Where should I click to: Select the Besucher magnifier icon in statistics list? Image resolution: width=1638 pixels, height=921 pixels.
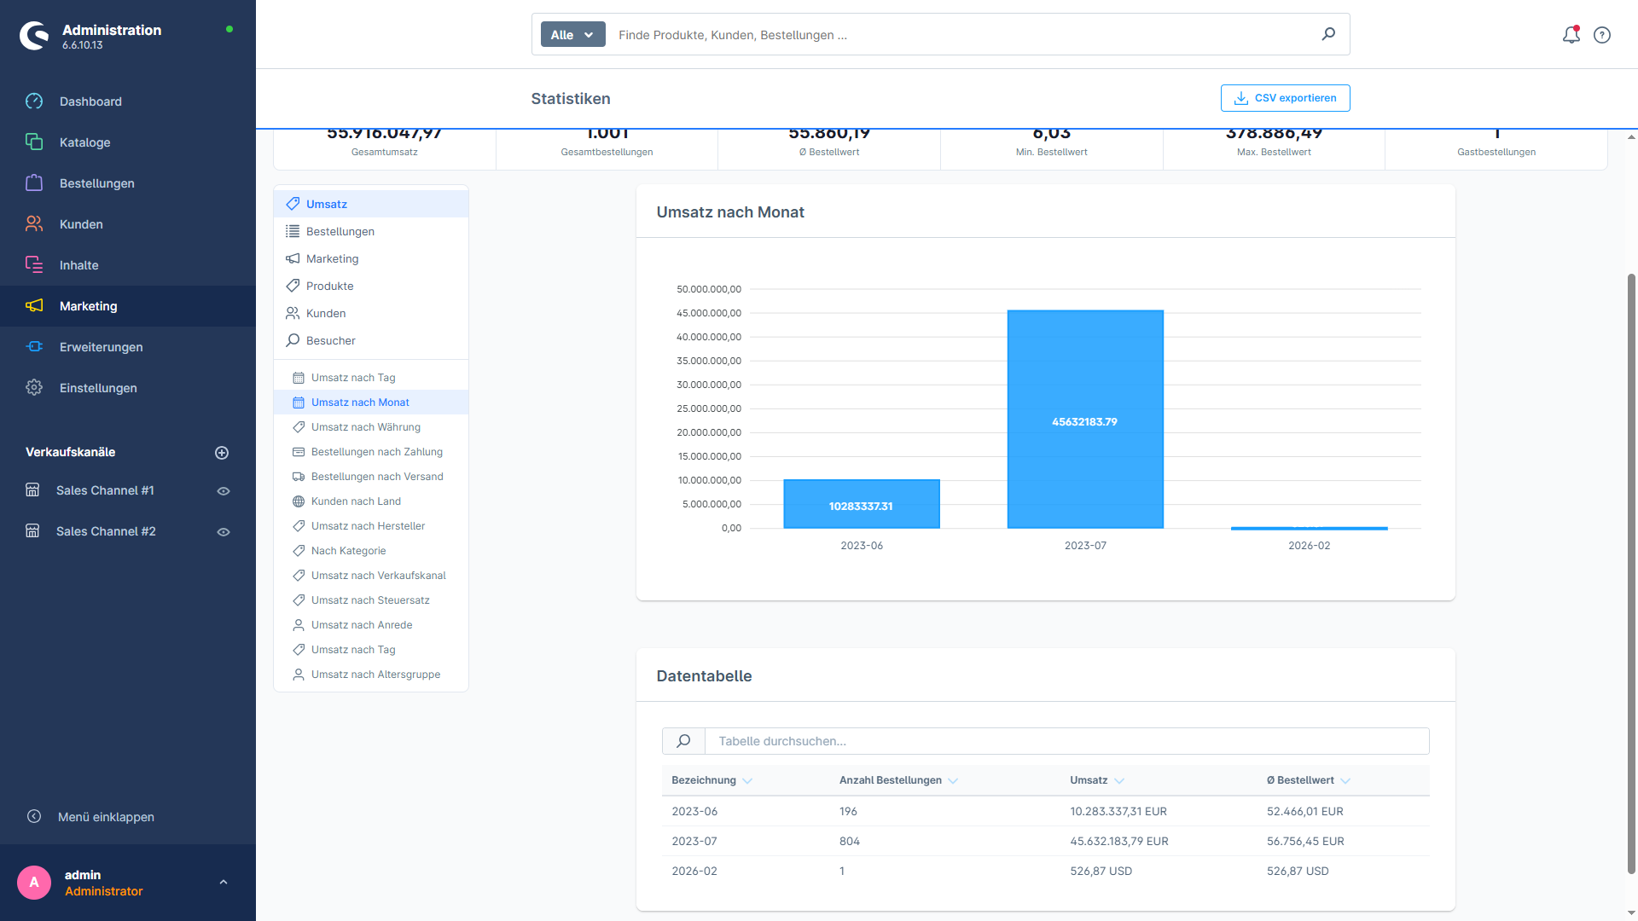(x=293, y=340)
